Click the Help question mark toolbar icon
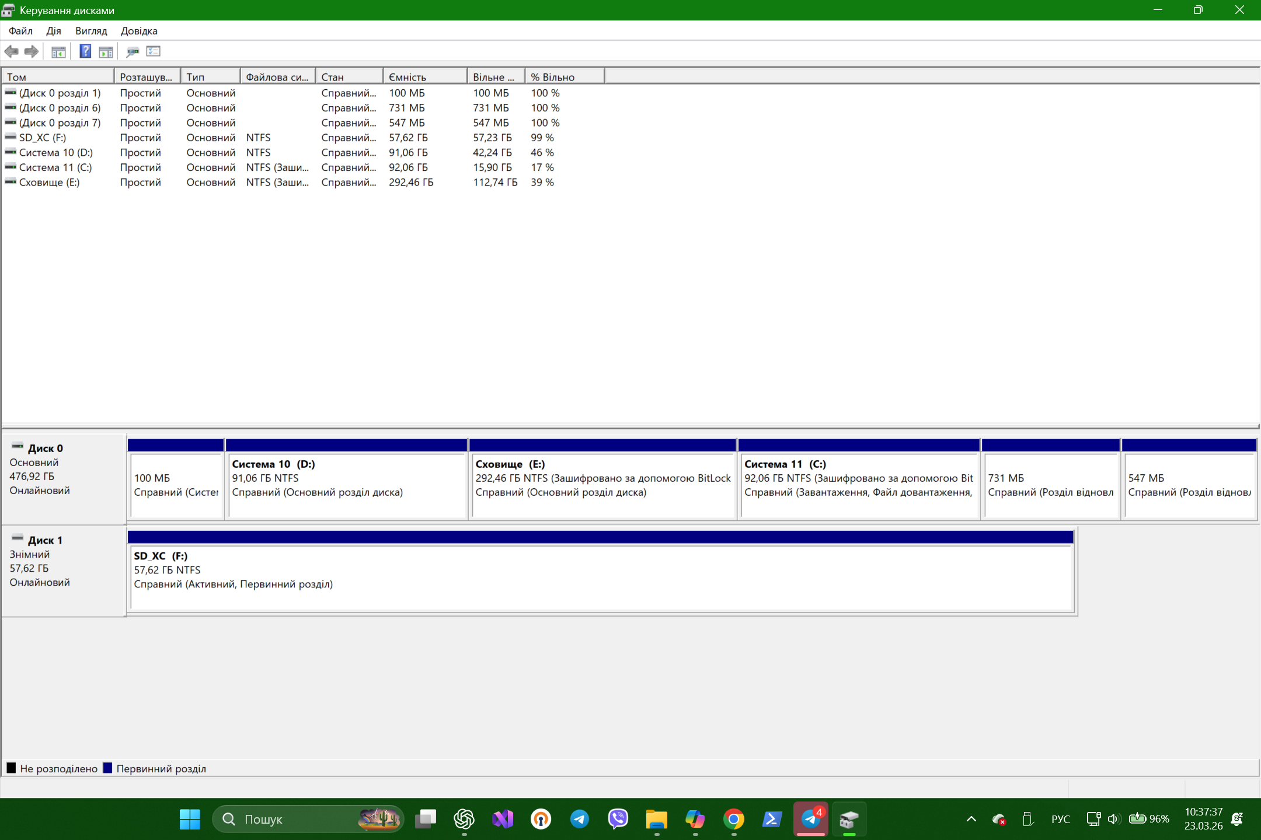Screen dimensions: 1261x840 point(85,51)
